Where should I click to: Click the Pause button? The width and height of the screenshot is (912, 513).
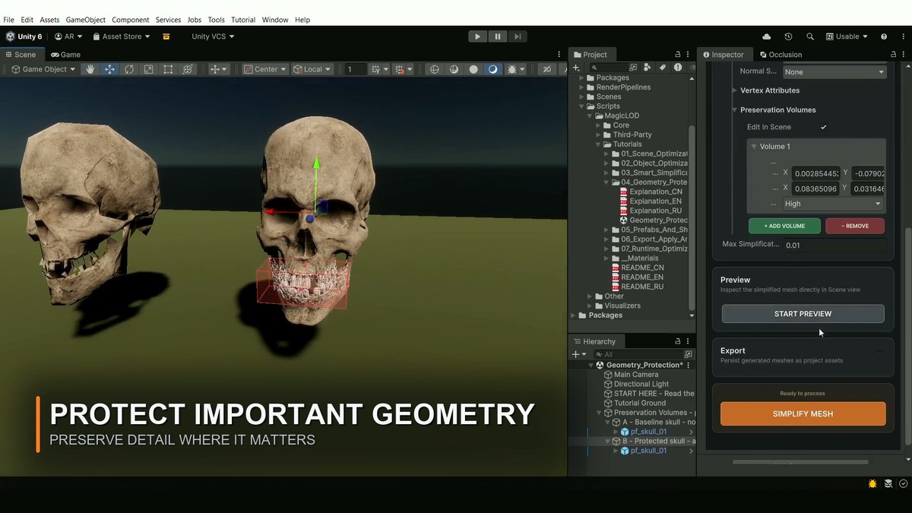click(498, 36)
